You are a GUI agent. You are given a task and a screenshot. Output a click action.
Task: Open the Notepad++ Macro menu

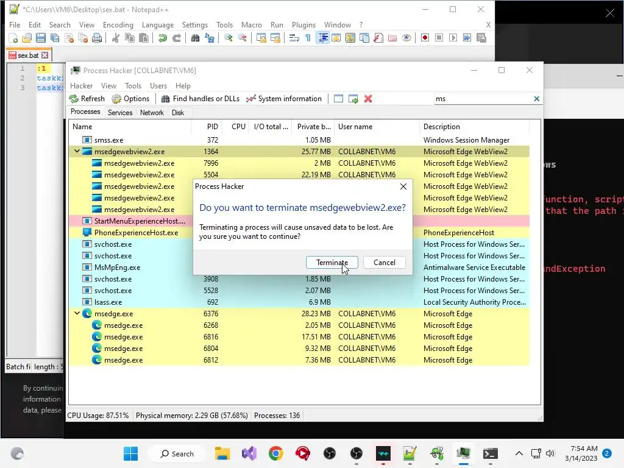point(252,24)
